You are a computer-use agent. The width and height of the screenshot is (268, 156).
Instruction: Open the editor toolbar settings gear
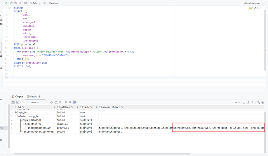click(20, 3)
